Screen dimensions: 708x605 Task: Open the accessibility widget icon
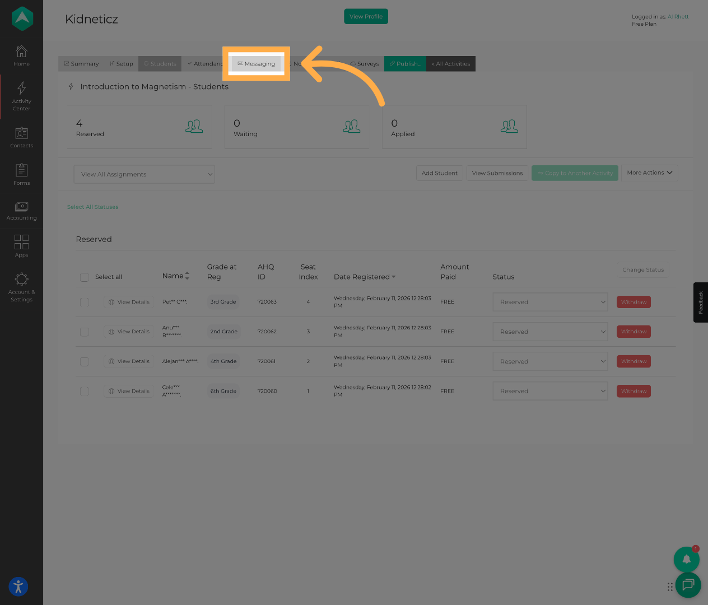18,587
